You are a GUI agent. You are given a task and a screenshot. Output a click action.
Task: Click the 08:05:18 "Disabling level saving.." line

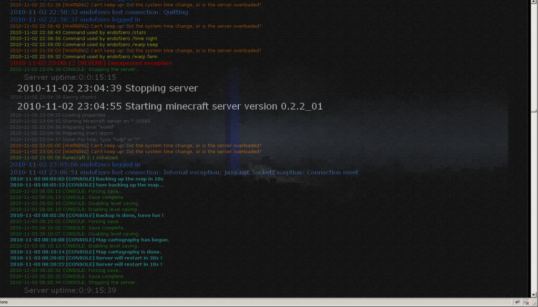[76, 203]
